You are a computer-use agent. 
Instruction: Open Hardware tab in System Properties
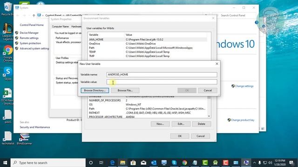76,27
